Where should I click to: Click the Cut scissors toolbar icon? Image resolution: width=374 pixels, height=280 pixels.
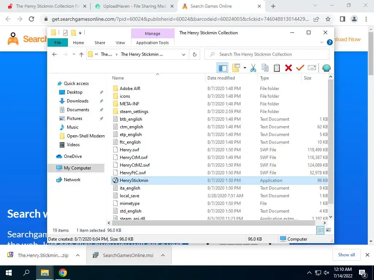tap(253, 68)
